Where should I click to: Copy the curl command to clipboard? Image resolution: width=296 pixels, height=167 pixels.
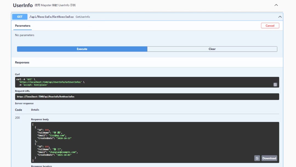pos(275,85)
